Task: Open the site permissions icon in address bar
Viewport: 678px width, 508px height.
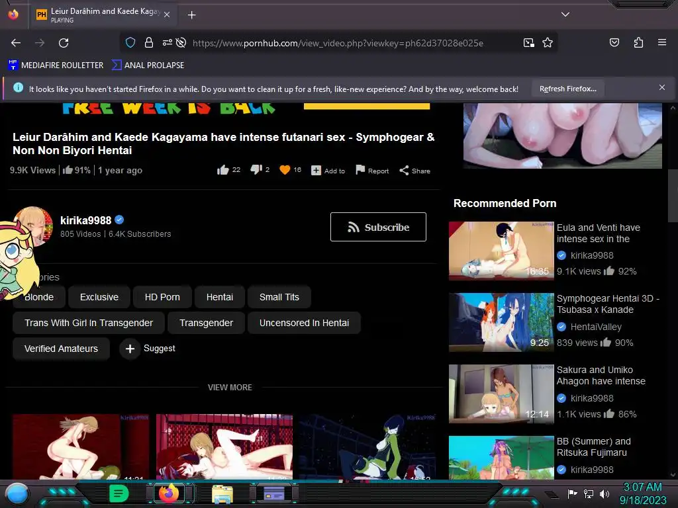Action: tap(167, 42)
